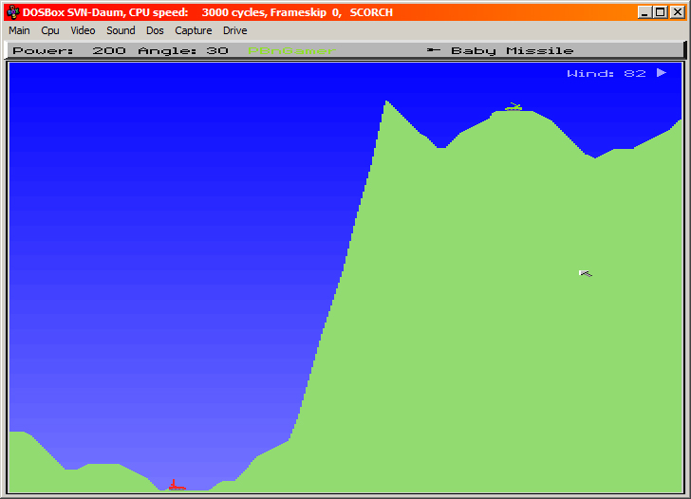The height and width of the screenshot is (499, 691).
Task: Open the Cpu menu
Action: click(x=50, y=30)
